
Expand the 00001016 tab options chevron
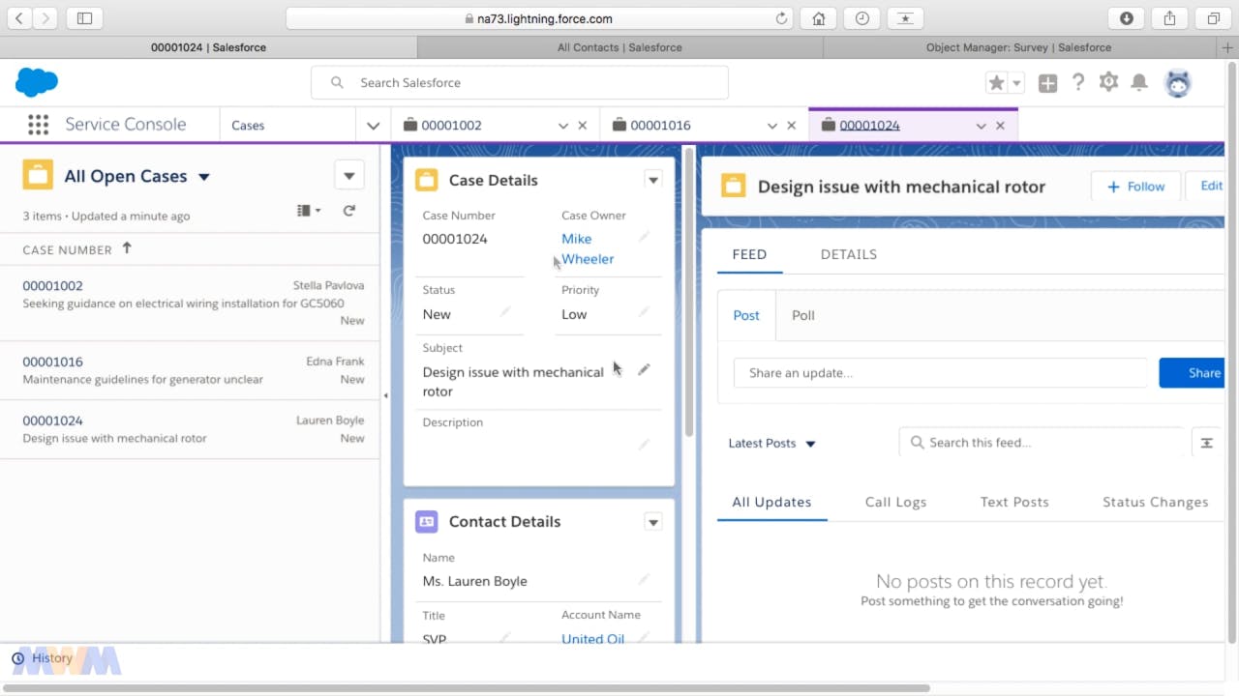pos(772,126)
